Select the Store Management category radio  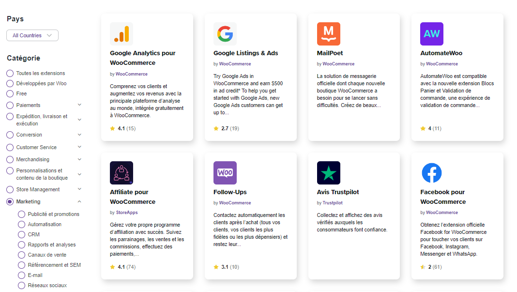(x=10, y=189)
